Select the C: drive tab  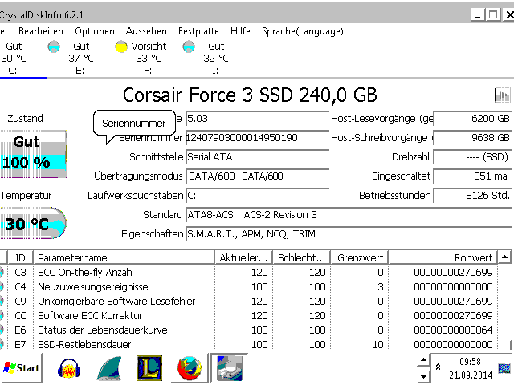(13, 59)
